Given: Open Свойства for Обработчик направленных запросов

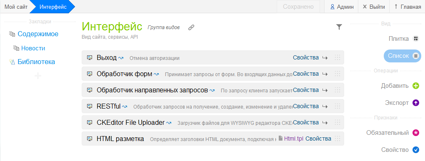Looking at the screenshot, I should point(306,90).
